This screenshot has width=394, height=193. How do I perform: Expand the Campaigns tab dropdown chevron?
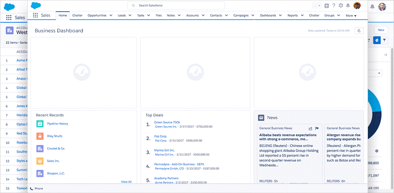pyautogui.click(x=253, y=15)
